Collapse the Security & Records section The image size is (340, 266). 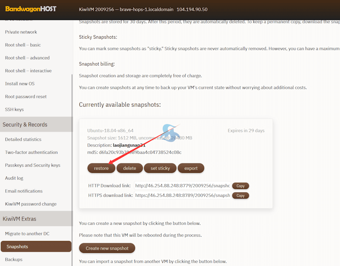25,125
